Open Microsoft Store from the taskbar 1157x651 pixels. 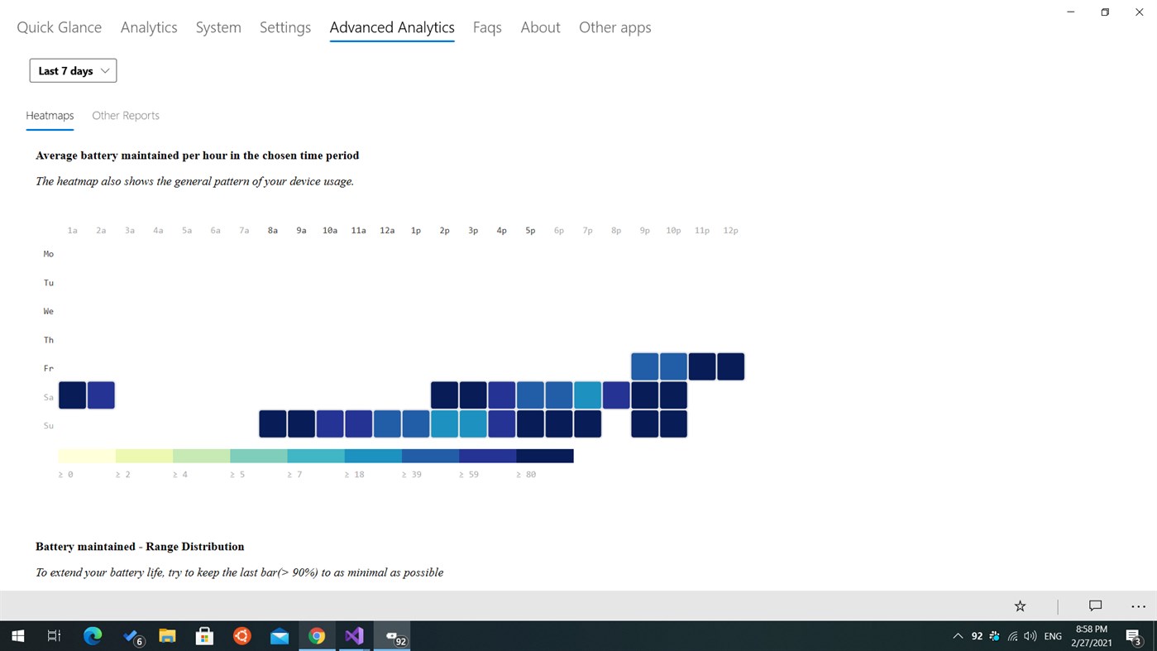point(204,636)
